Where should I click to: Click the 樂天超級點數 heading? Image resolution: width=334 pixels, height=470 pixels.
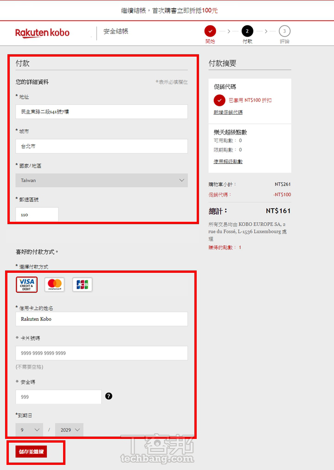pos(230,132)
